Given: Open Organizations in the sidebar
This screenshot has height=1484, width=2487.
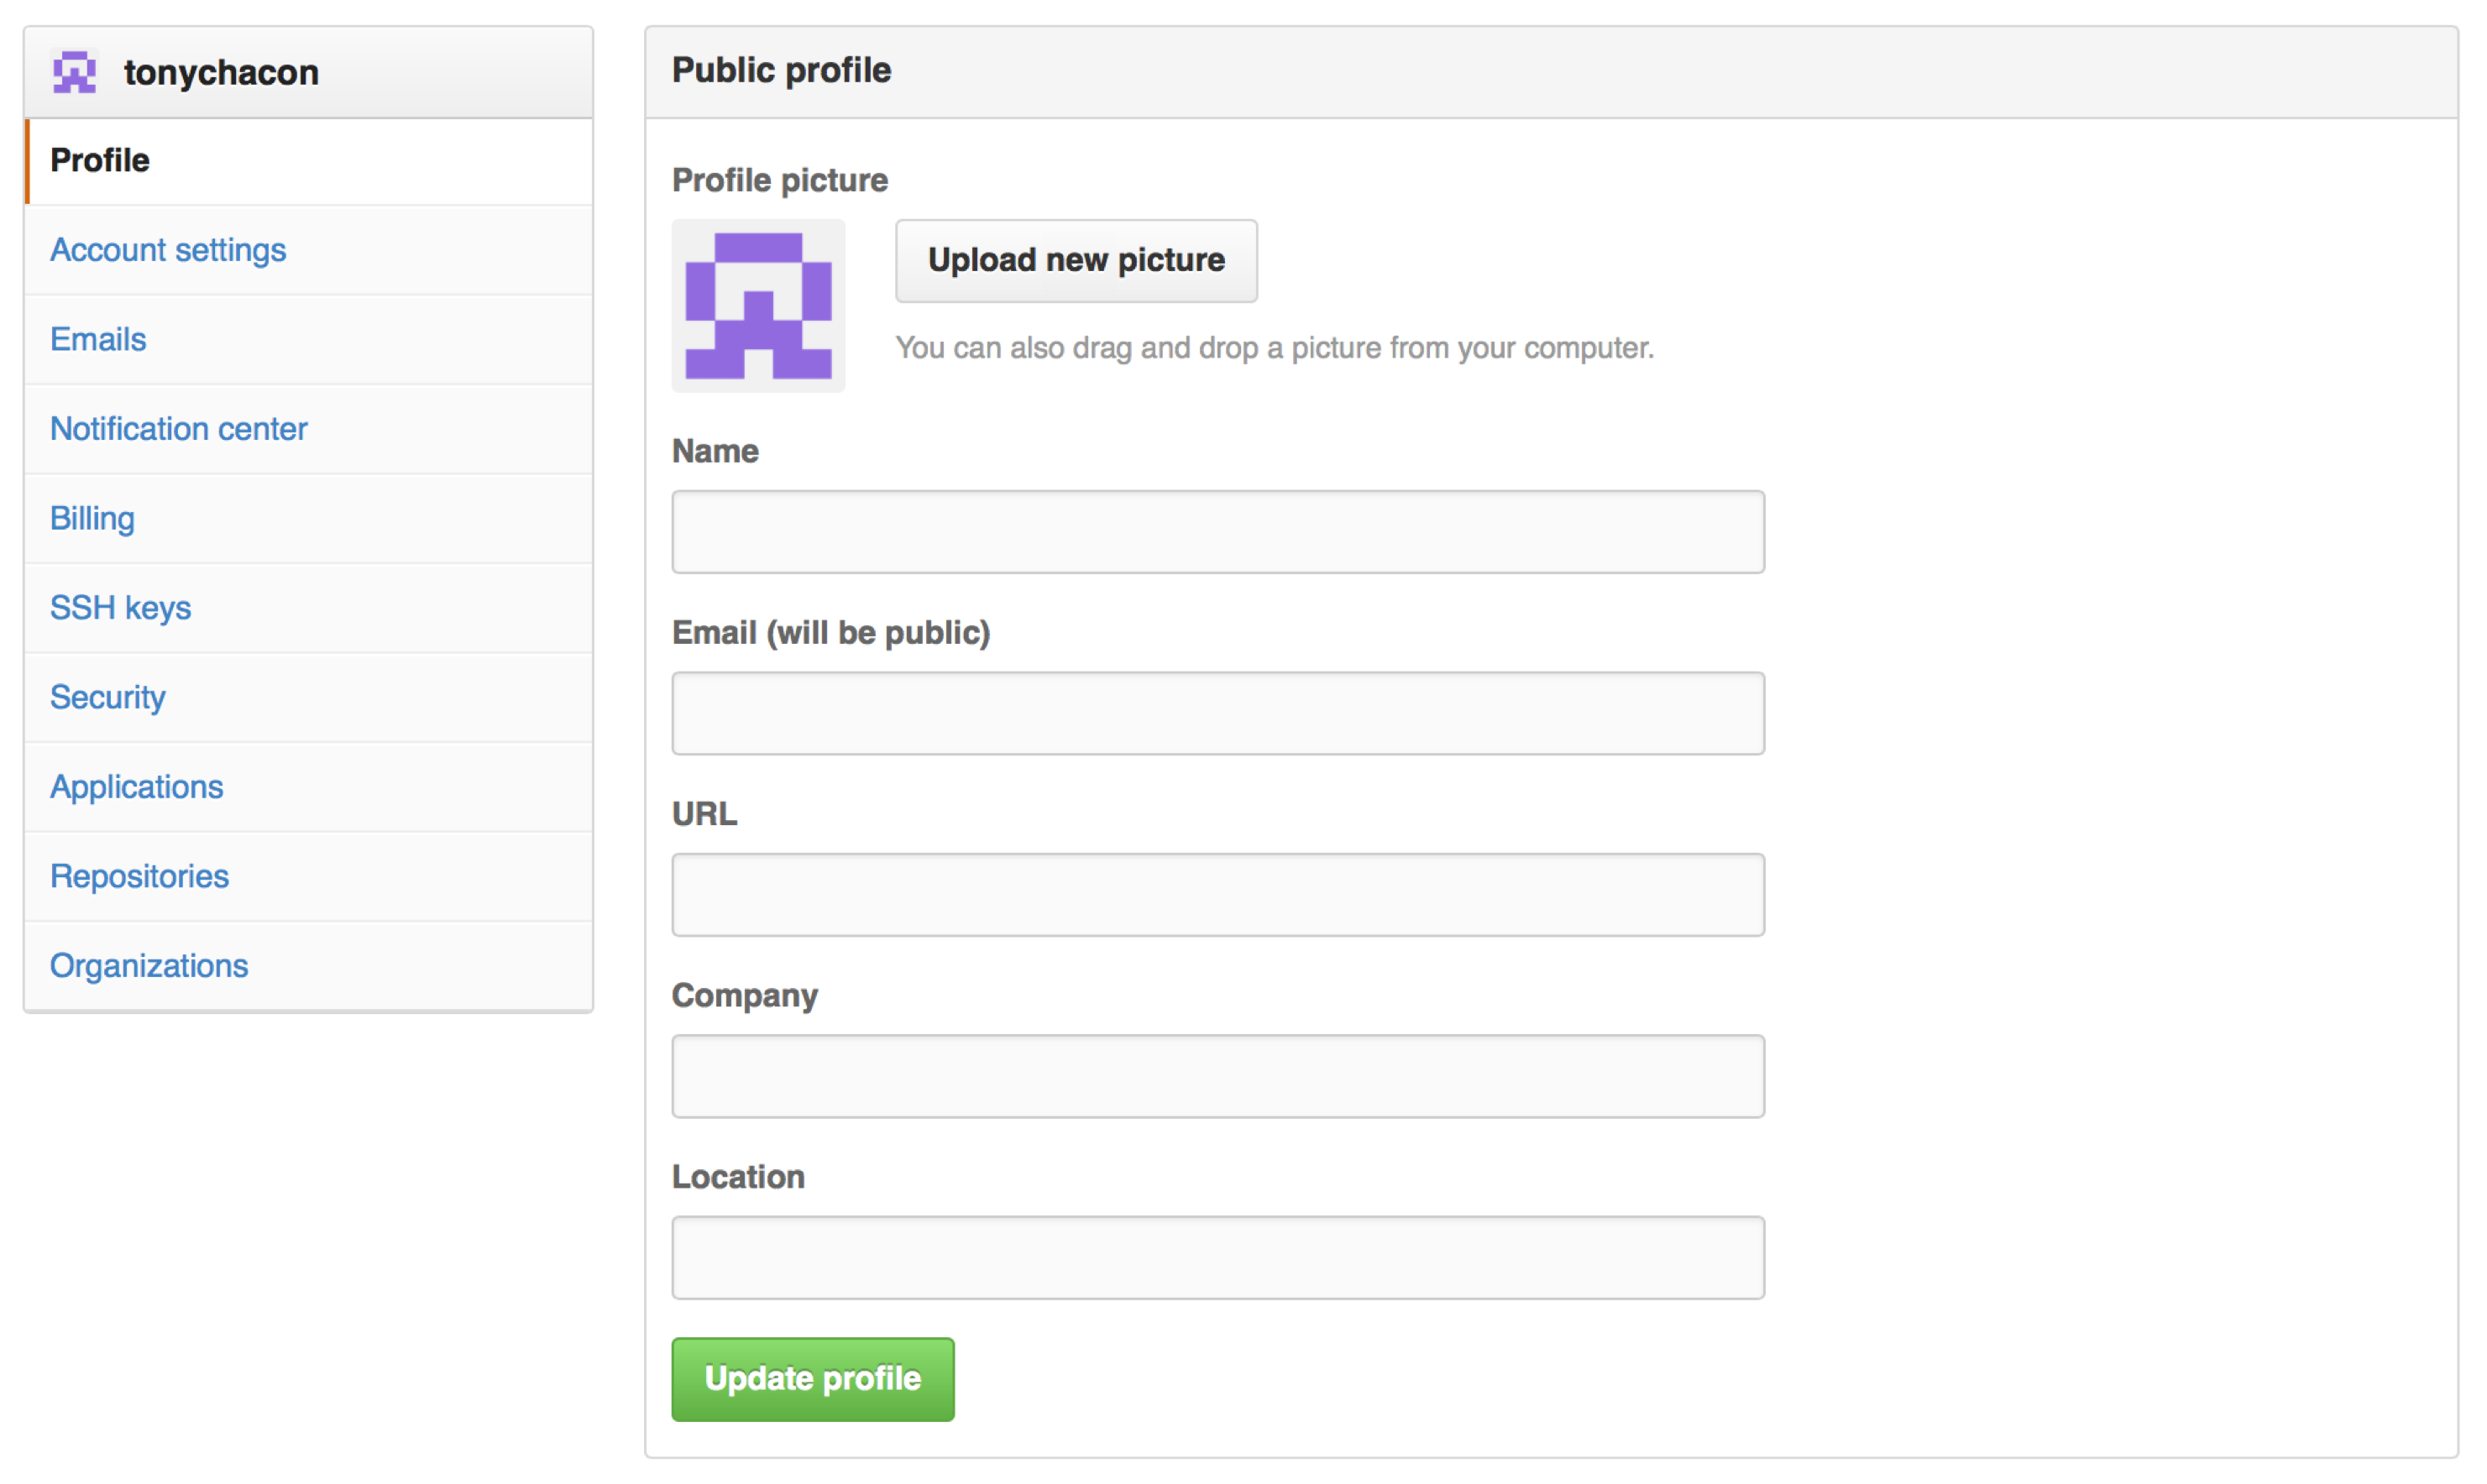Looking at the screenshot, I should [x=149, y=966].
